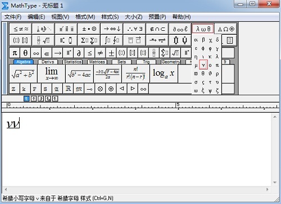The width and height of the screenshot is (281, 204).
Task: Insert partial derivative symbol from small bar
Action: [x=79, y=53]
